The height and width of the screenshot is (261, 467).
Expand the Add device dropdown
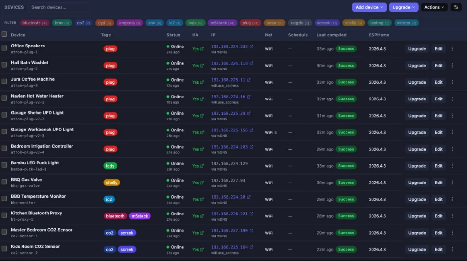coord(369,7)
